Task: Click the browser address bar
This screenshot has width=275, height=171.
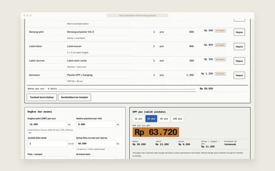Action: coord(137,15)
